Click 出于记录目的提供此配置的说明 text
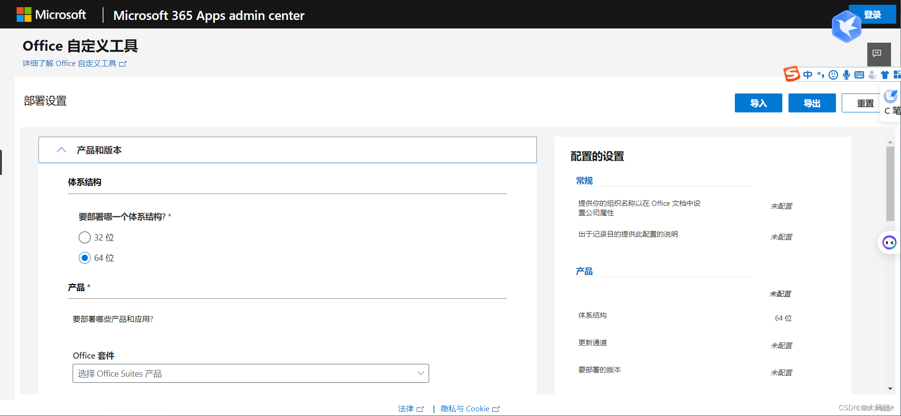 click(x=628, y=234)
